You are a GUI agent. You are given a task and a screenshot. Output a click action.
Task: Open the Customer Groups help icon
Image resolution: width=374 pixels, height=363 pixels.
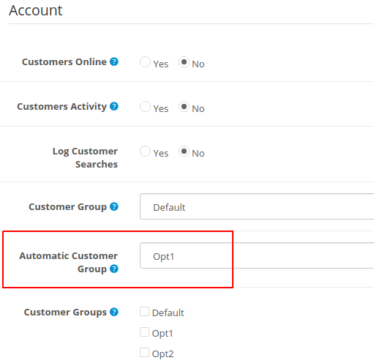(x=114, y=312)
